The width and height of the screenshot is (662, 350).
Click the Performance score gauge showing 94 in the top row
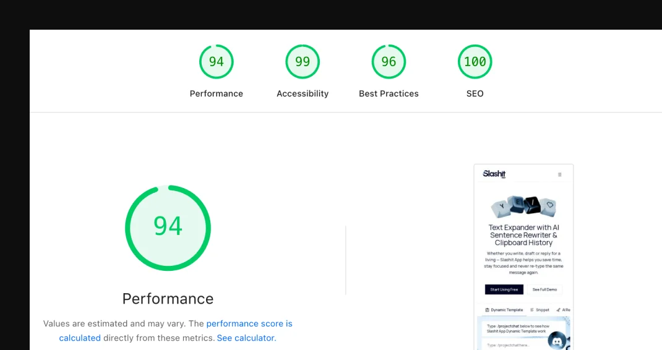click(x=216, y=62)
